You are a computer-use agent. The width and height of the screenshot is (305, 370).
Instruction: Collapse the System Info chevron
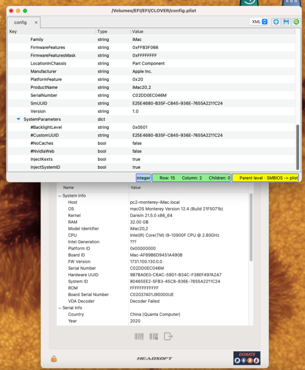[60, 196]
